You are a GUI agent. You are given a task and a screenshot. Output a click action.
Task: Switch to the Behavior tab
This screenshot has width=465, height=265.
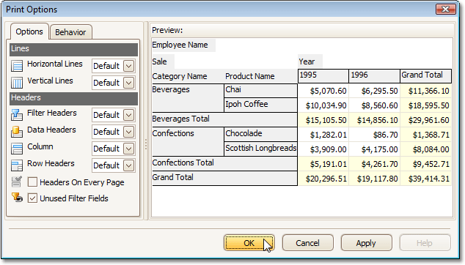pos(70,32)
